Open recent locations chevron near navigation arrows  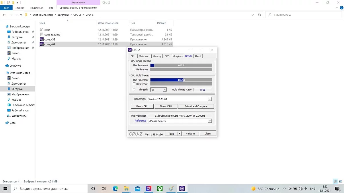[x=17, y=15]
